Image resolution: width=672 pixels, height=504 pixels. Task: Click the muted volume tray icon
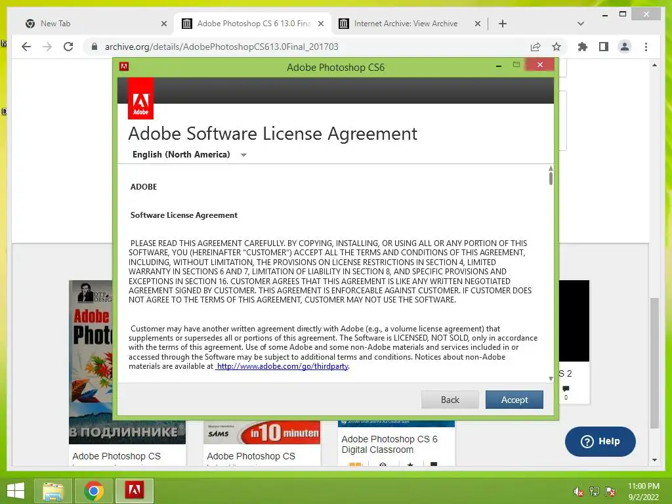point(579,492)
